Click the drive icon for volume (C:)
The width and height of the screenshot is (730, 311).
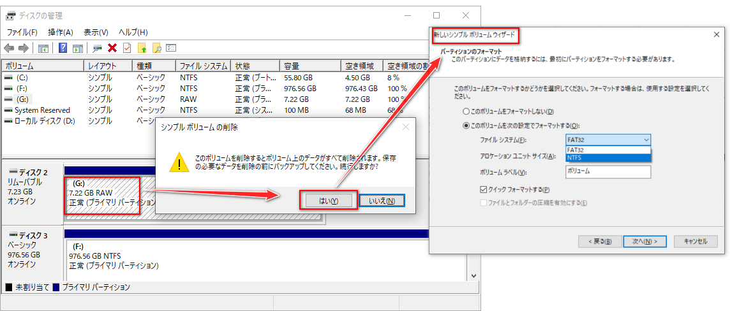point(8,78)
